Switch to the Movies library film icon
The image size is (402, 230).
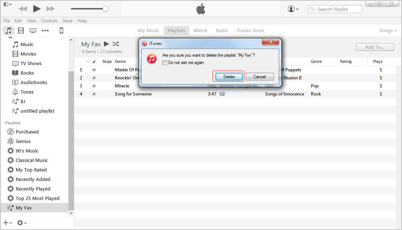click(21, 30)
